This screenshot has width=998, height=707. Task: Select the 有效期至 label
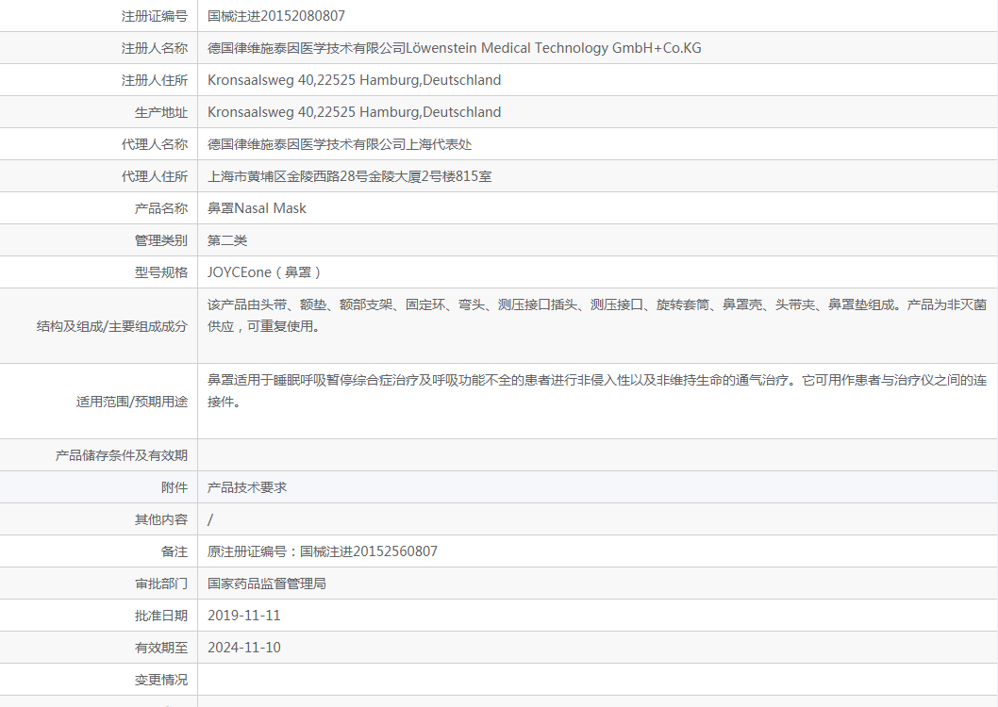161,648
